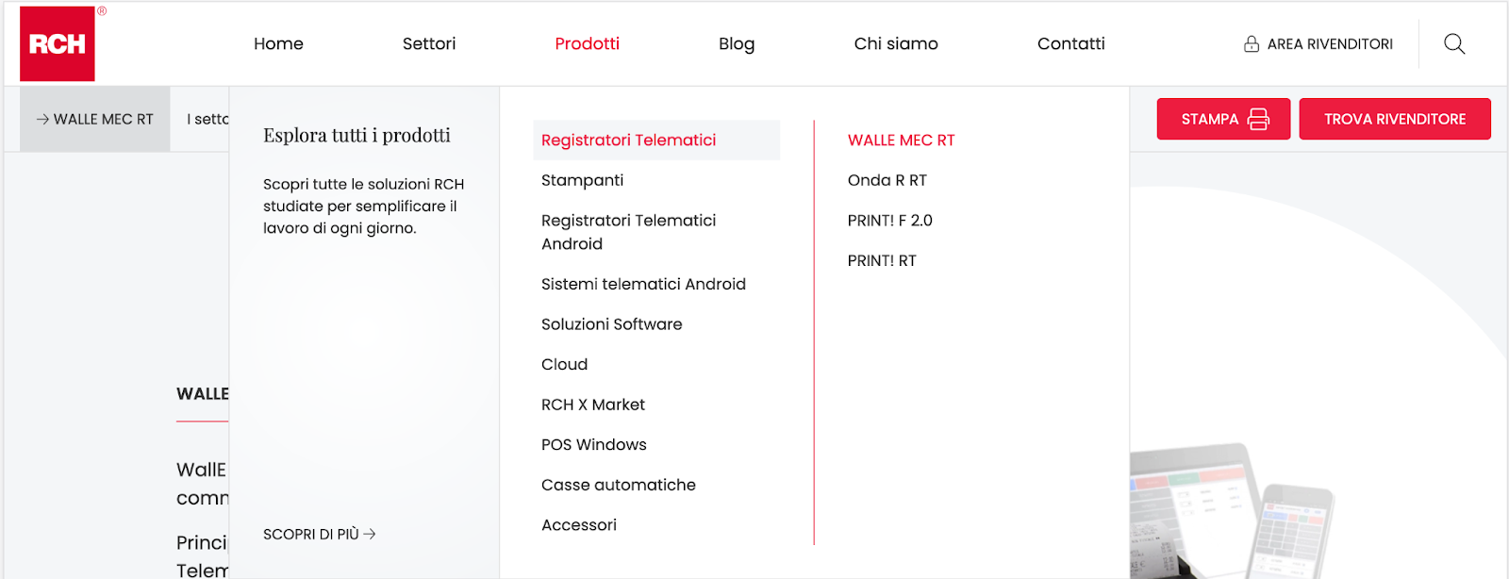Expand Registratori Telematici Android category

pos(628,232)
